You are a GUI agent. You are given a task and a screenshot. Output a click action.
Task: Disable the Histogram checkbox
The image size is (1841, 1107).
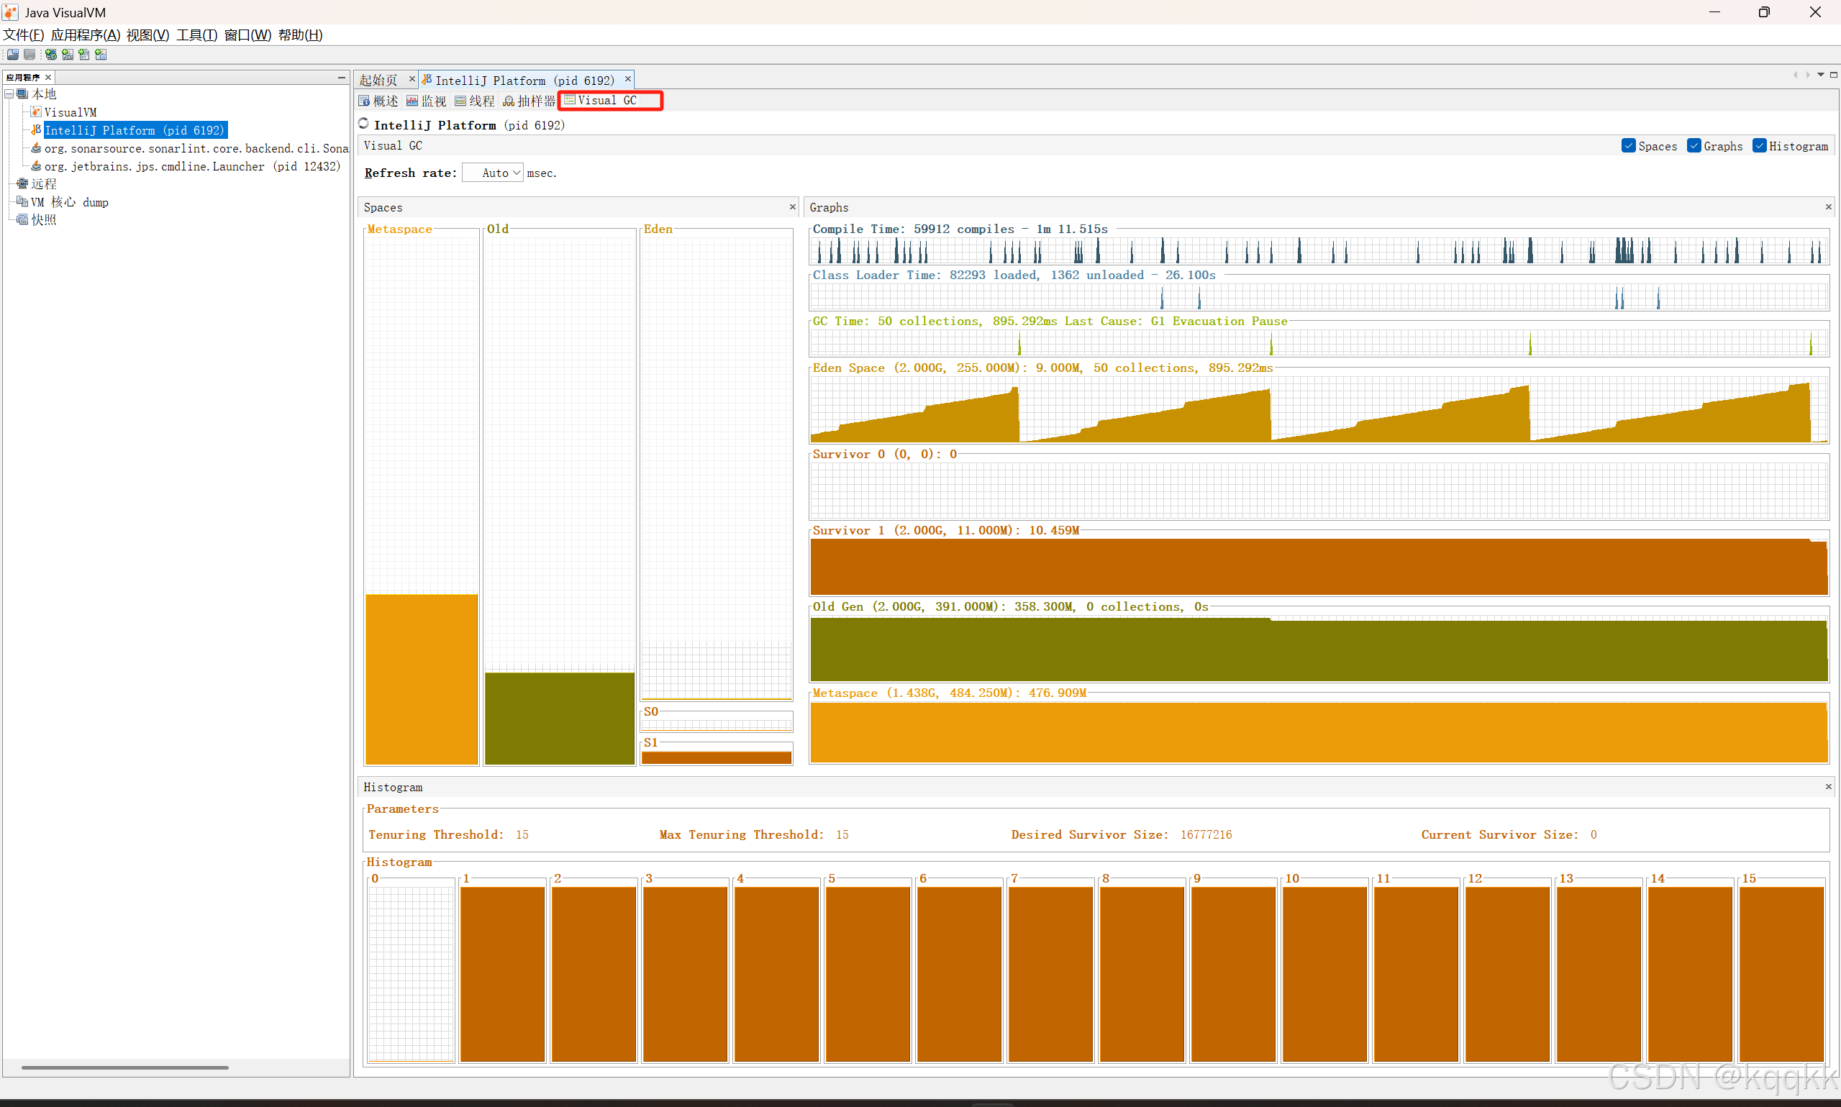click(1759, 146)
